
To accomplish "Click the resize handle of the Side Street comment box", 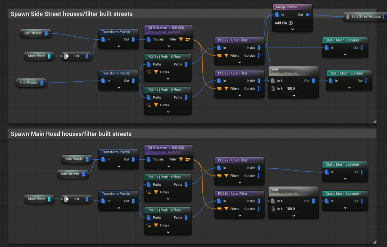I will pyautogui.click(x=374, y=121).
